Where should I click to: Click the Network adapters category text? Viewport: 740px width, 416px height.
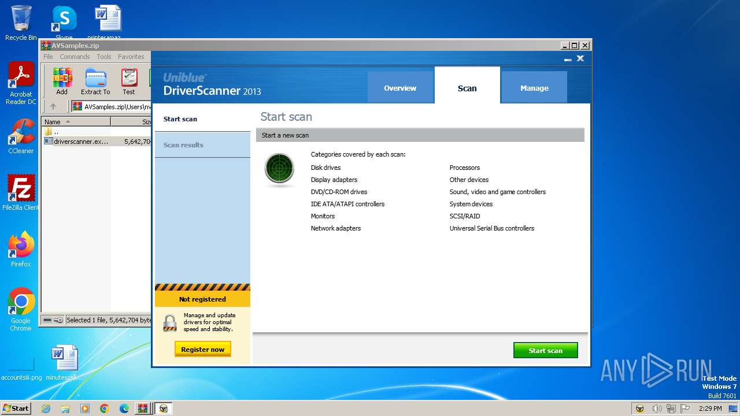point(336,228)
